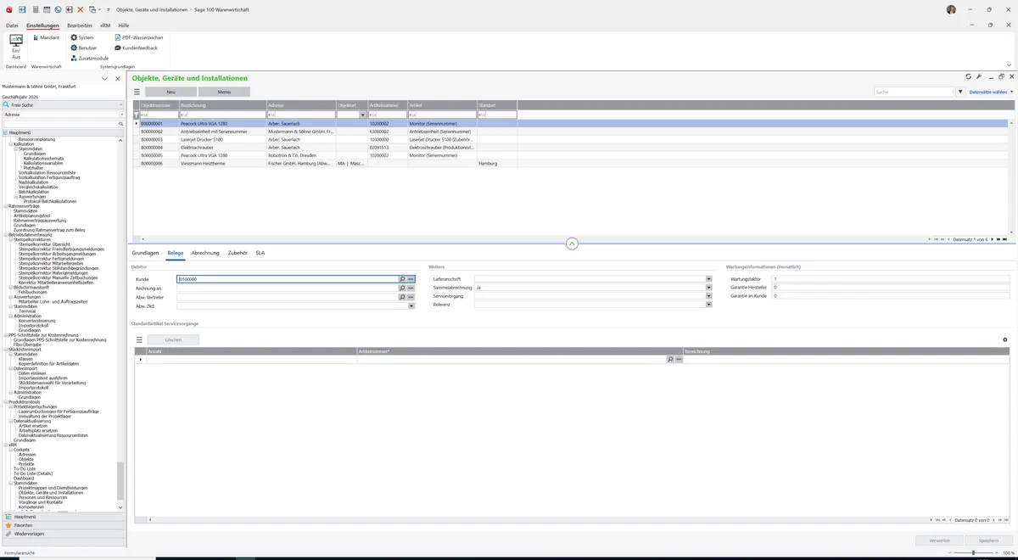Viewport: 1018px width, 560px height.
Task: Open System settings in the ribbon
Action: 82,37
